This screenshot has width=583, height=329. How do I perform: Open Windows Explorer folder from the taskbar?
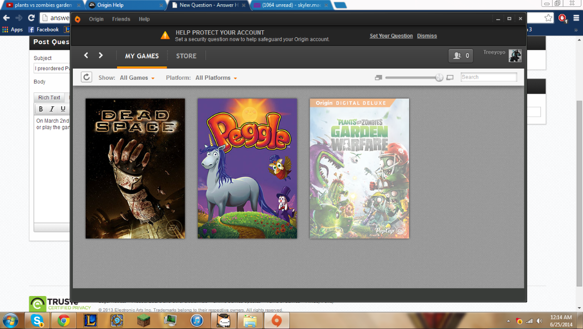pyautogui.click(x=250, y=320)
